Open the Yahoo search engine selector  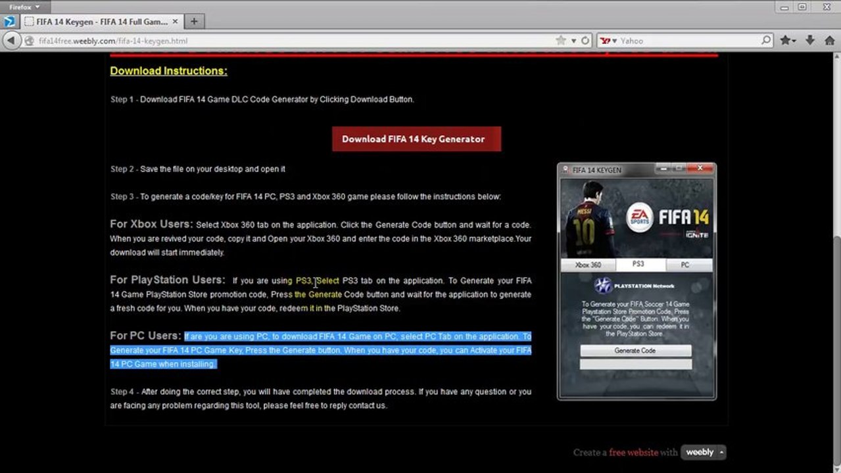pos(609,41)
